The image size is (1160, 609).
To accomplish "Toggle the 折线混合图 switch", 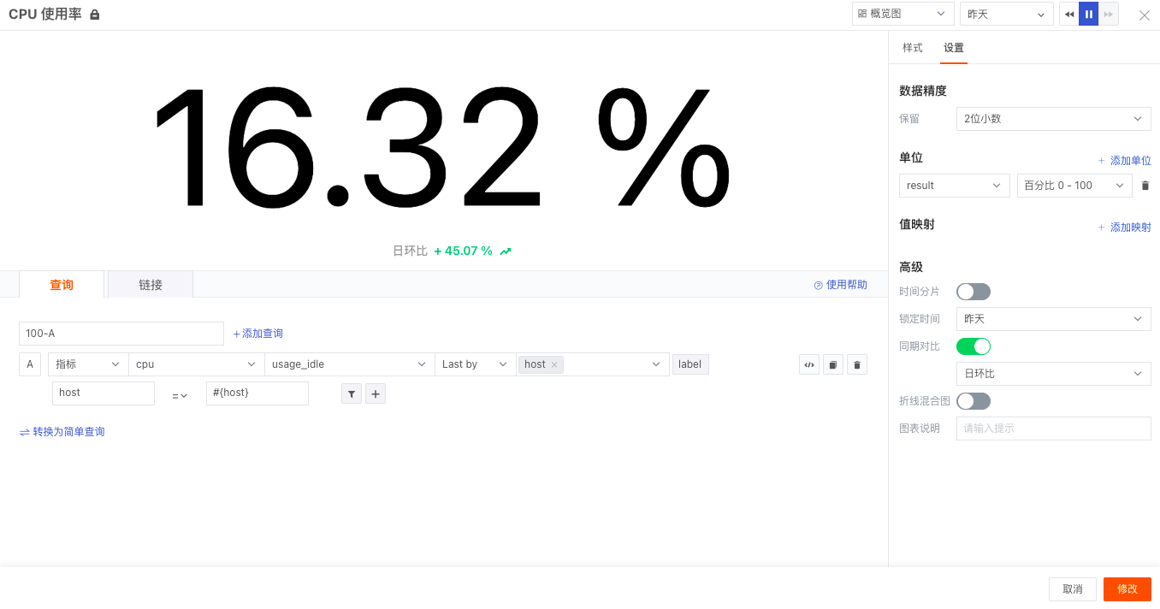I will (974, 401).
